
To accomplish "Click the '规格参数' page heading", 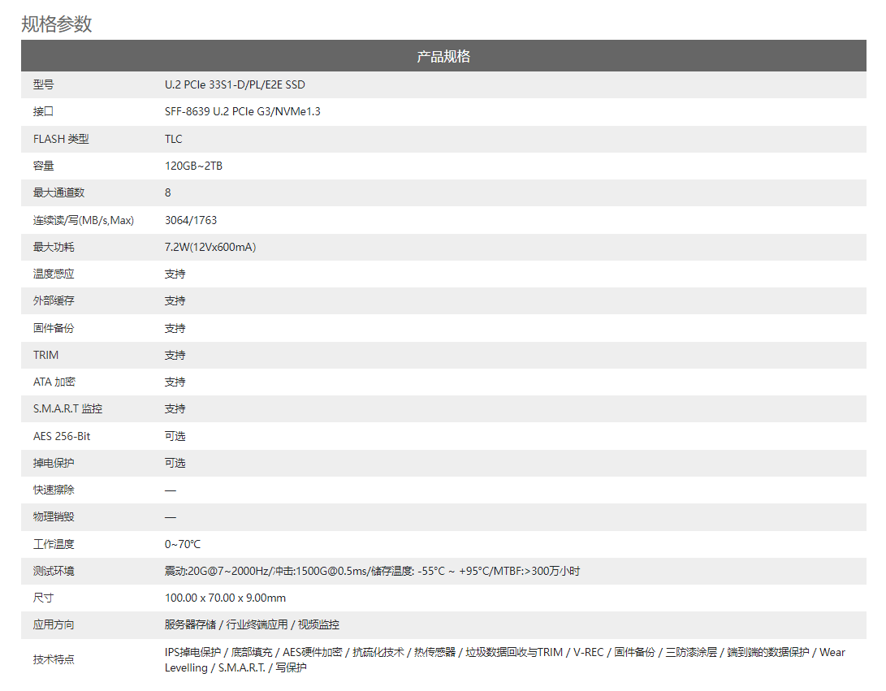I will click(x=57, y=24).
